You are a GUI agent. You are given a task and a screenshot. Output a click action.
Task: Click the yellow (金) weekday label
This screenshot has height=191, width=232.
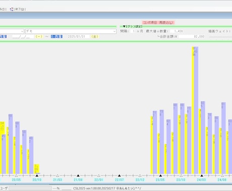[x=94, y=37]
